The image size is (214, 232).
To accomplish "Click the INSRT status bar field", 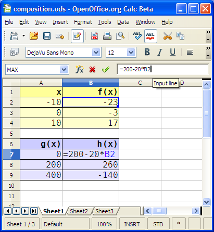I will point(132,224).
